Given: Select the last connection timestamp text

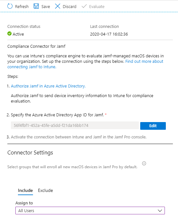Looking at the screenshot, I should point(109,34).
